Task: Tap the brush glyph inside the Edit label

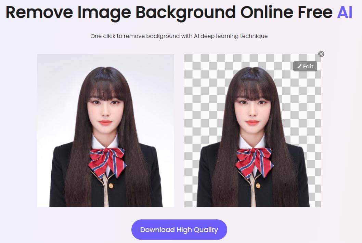Action: [x=300, y=66]
